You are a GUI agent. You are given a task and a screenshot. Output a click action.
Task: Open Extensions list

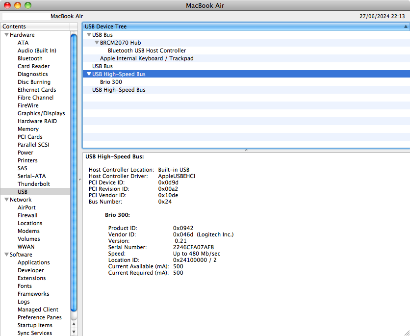pyautogui.click(x=32, y=278)
